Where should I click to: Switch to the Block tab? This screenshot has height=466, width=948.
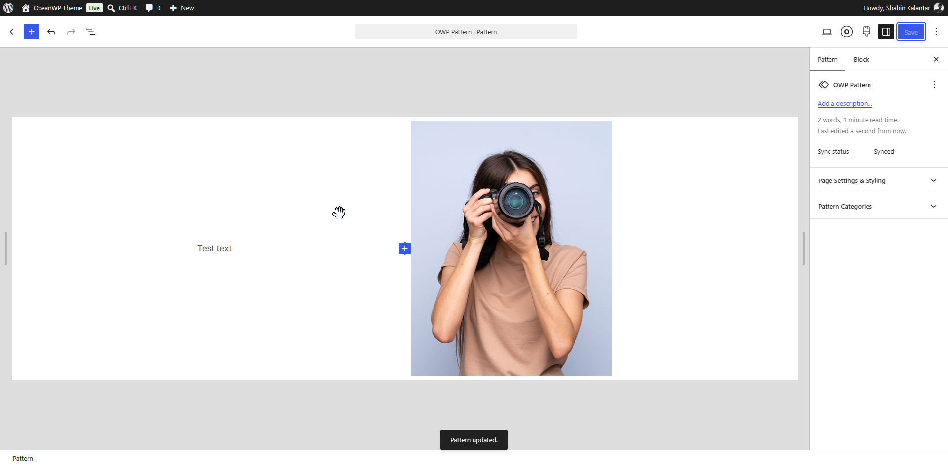coord(861,59)
